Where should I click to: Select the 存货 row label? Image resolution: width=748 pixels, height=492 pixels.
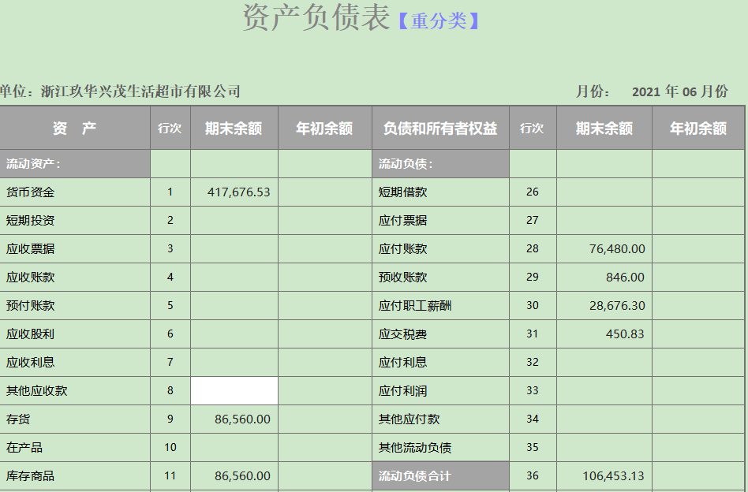pyautogui.click(x=17, y=419)
